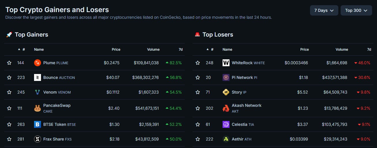Viewport: 377px width, 148px height.
Task: Star the Bounce AUCTION row
Action: point(9,77)
